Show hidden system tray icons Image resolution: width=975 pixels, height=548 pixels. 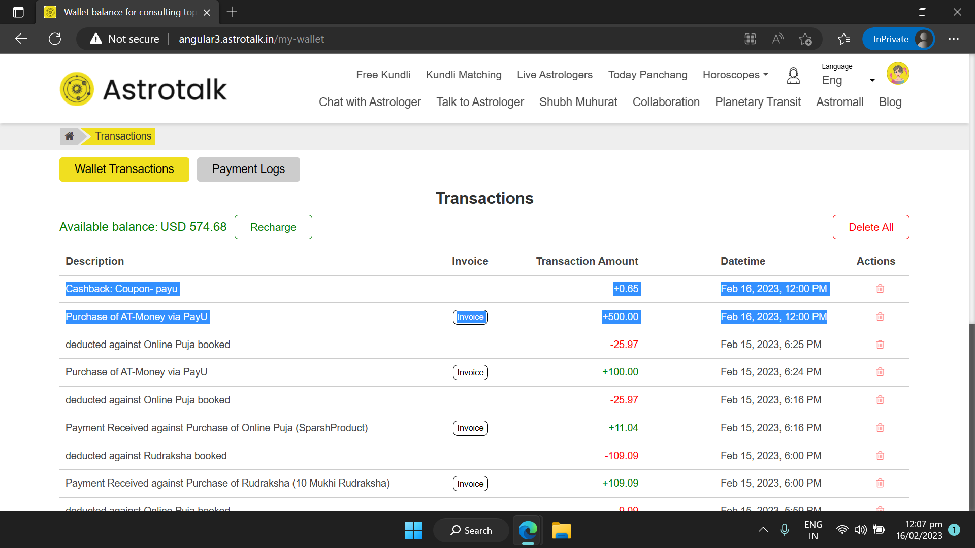pos(763,530)
